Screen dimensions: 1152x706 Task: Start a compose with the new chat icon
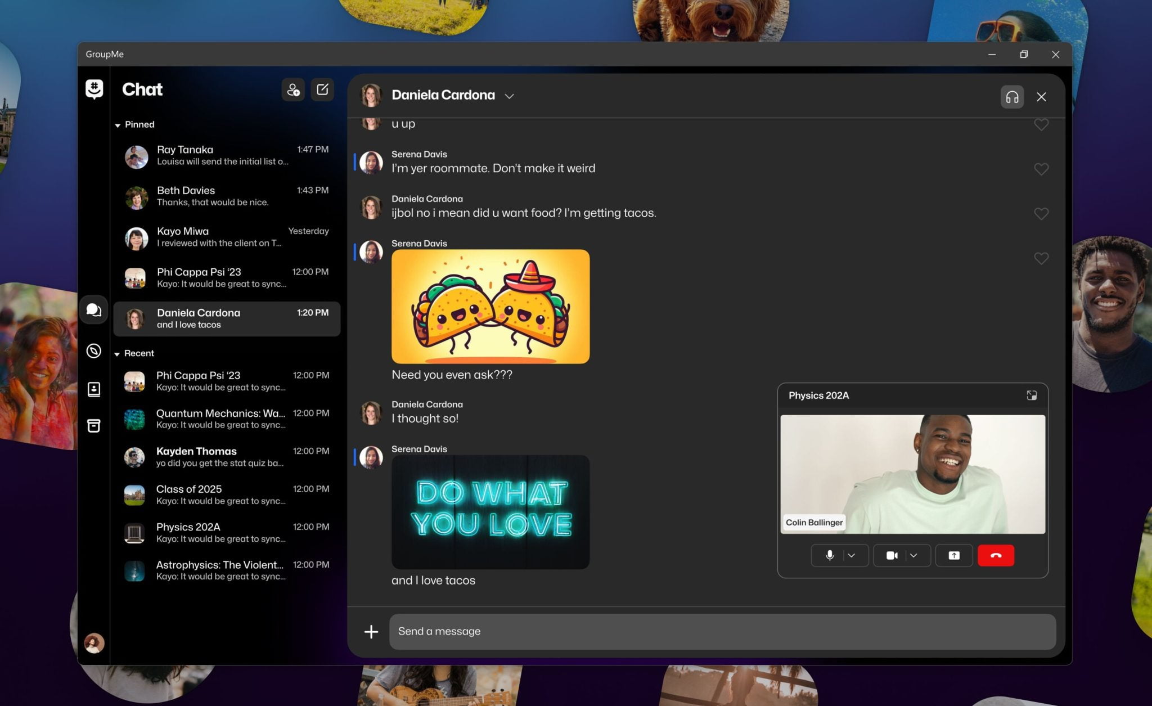click(322, 89)
